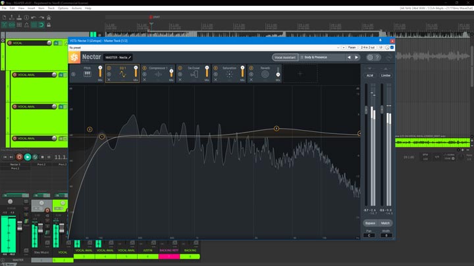The width and height of the screenshot is (474, 266).
Task: Open REAPER Track menu
Action: (x=51, y=8)
